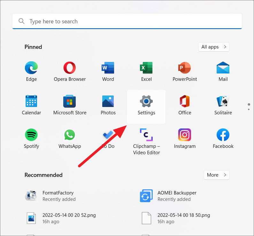Open the Calendar app
Viewport: 254px width, 236px height.
coord(31,105)
